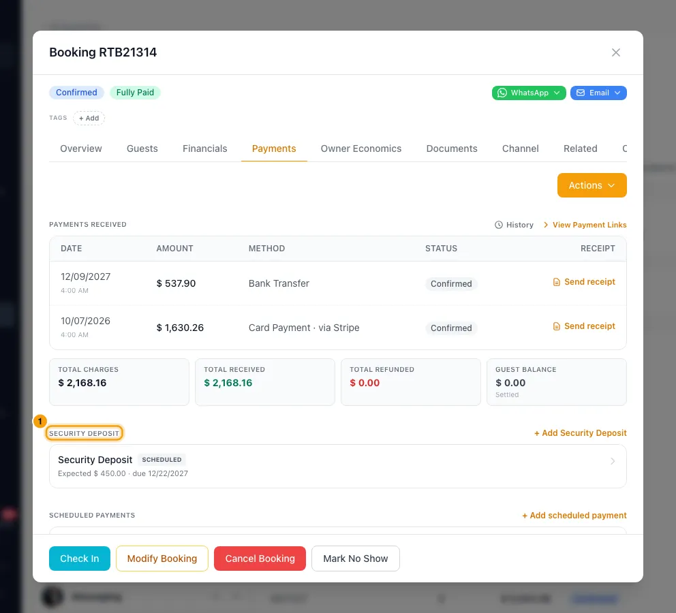Open the Owner Economics tab
The width and height of the screenshot is (676, 613).
[x=361, y=148]
